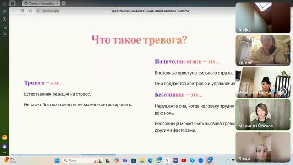
Task: Click the gamma.app address field
Action: tap(50, 11)
